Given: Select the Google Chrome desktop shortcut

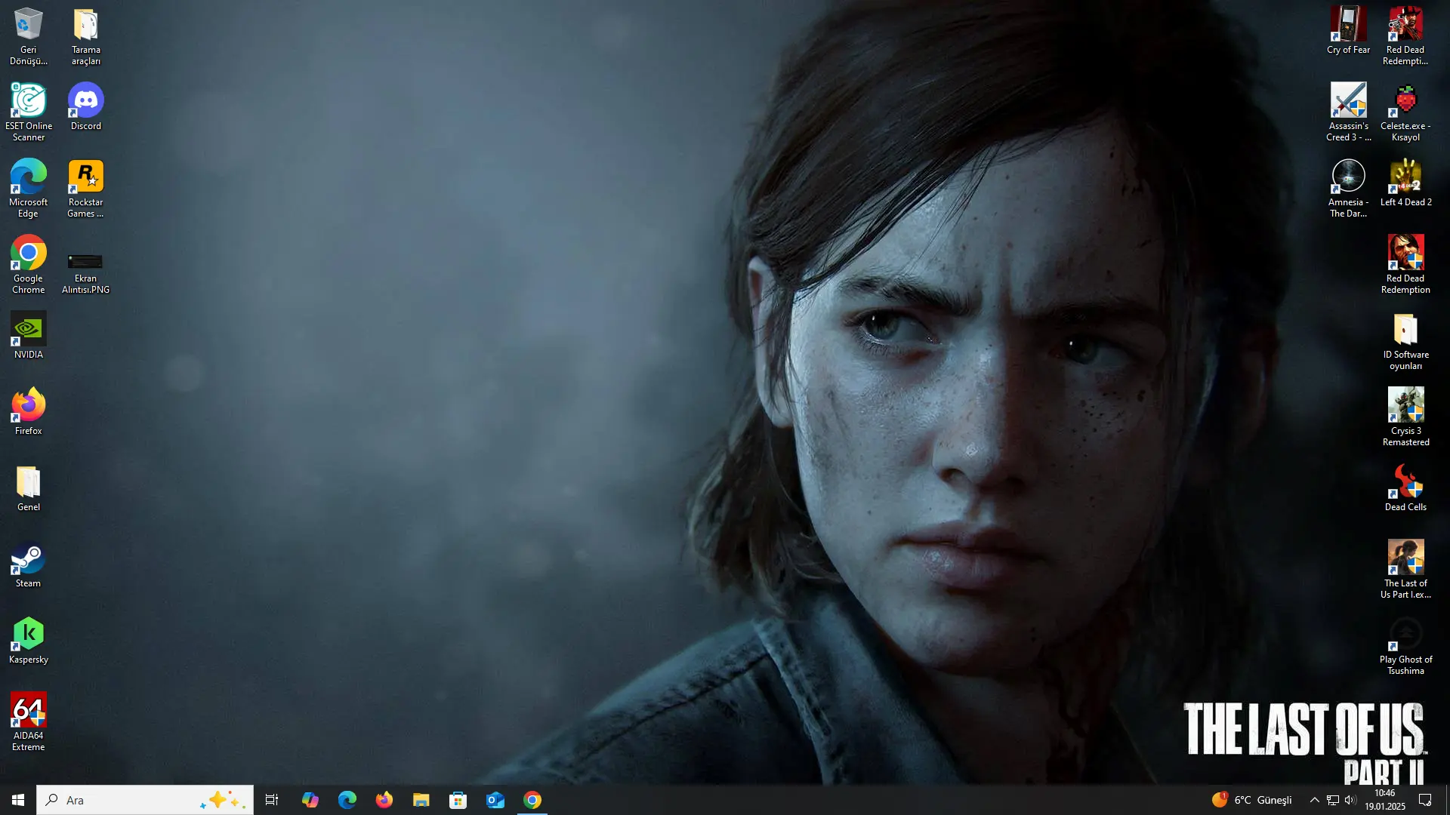Looking at the screenshot, I should click(x=29, y=265).
